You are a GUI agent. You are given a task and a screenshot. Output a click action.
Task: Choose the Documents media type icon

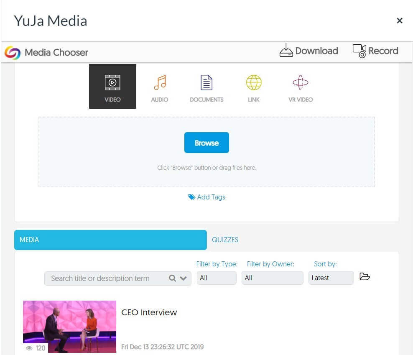pyautogui.click(x=206, y=82)
